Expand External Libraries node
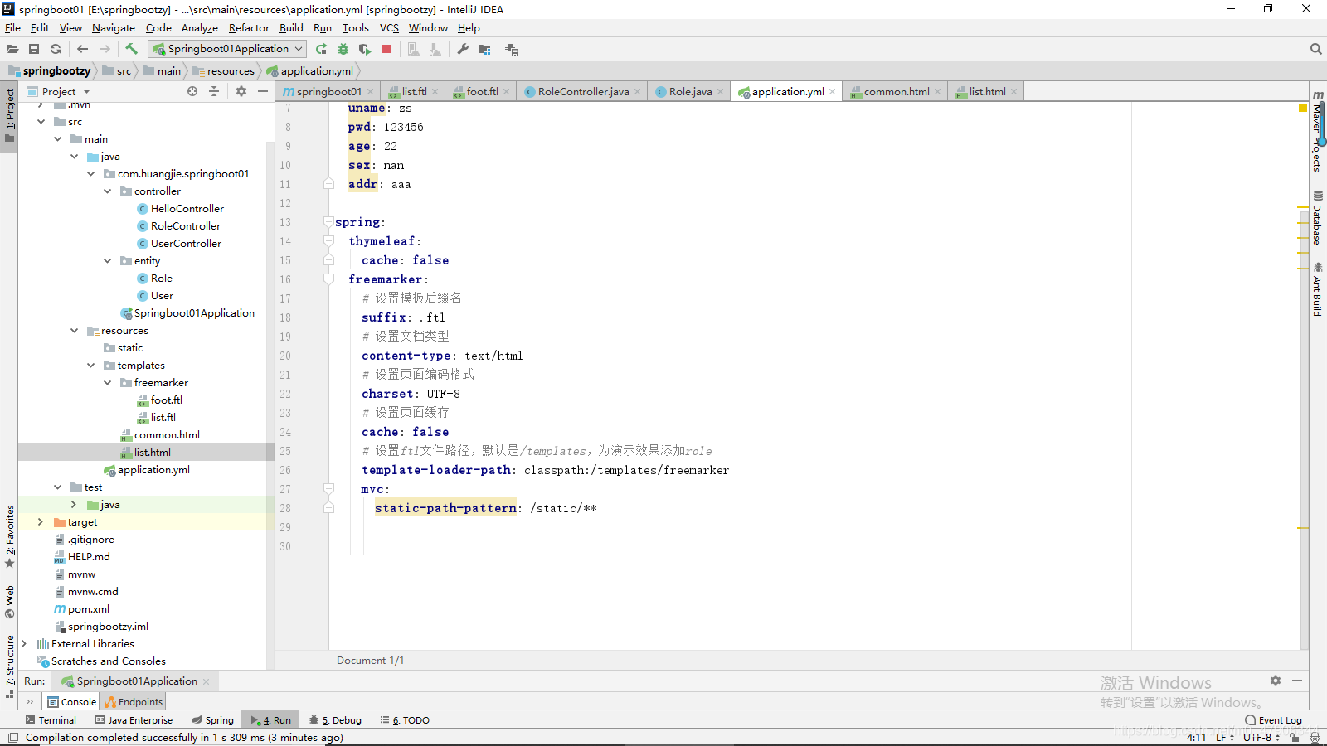This screenshot has height=746, width=1327. tap(24, 644)
